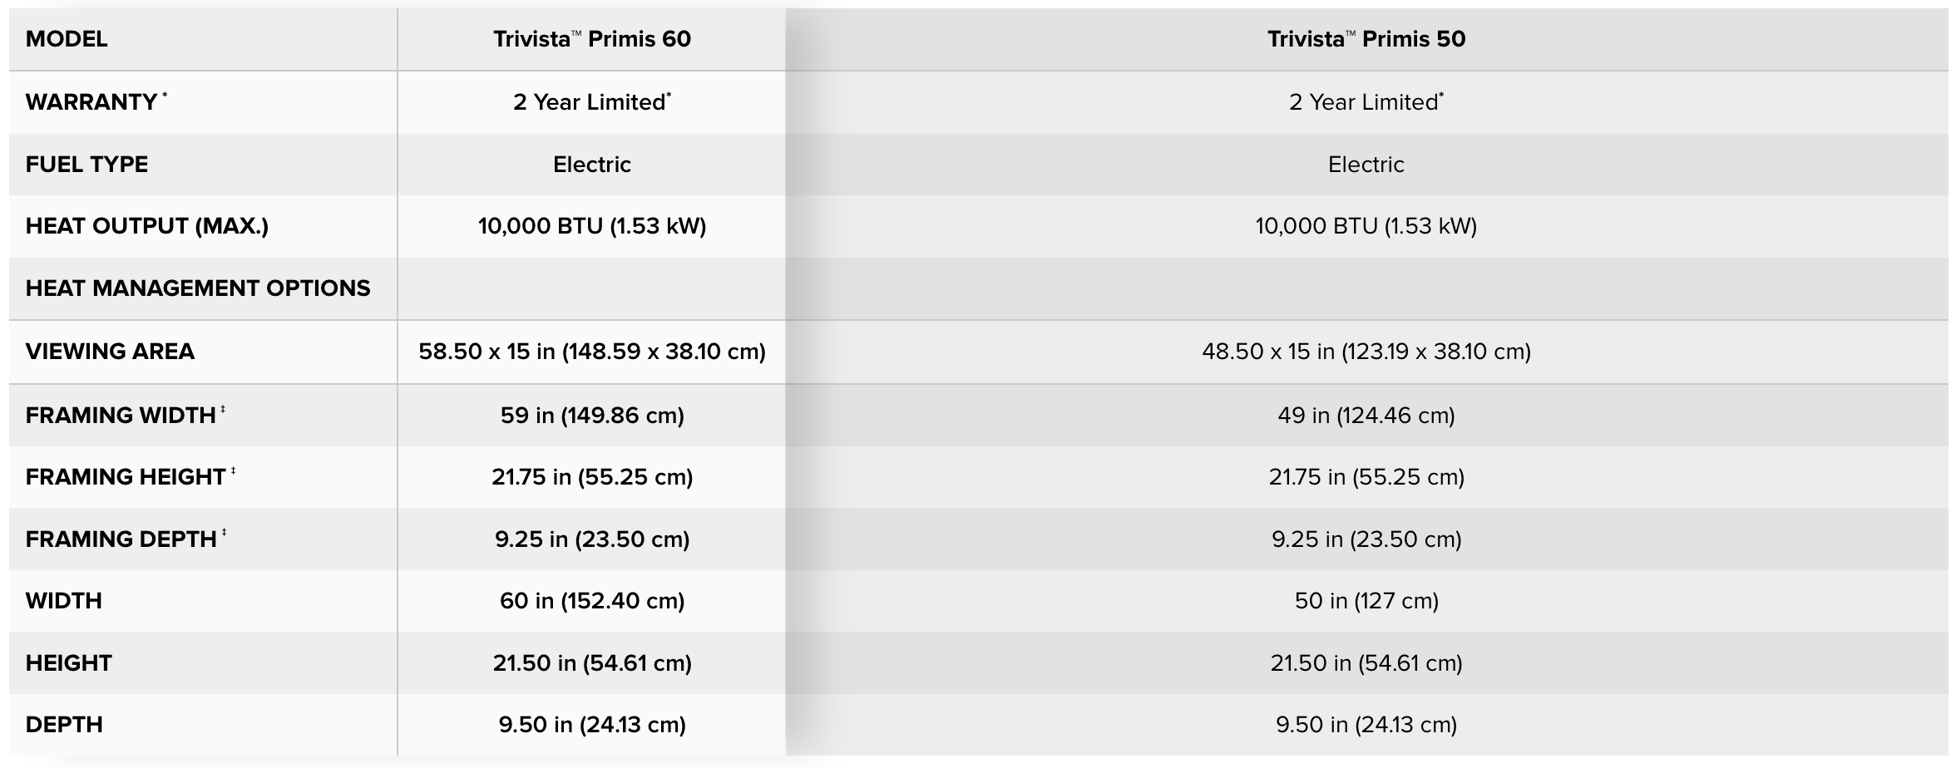Screen dimensions: 1956x768
Task: Click the DEPTH row label
Action: point(64,725)
